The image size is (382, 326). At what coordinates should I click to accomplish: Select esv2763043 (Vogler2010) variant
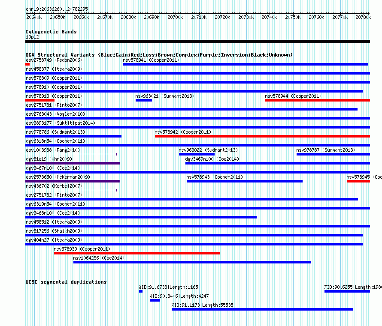pyautogui.click(x=197, y=118)
